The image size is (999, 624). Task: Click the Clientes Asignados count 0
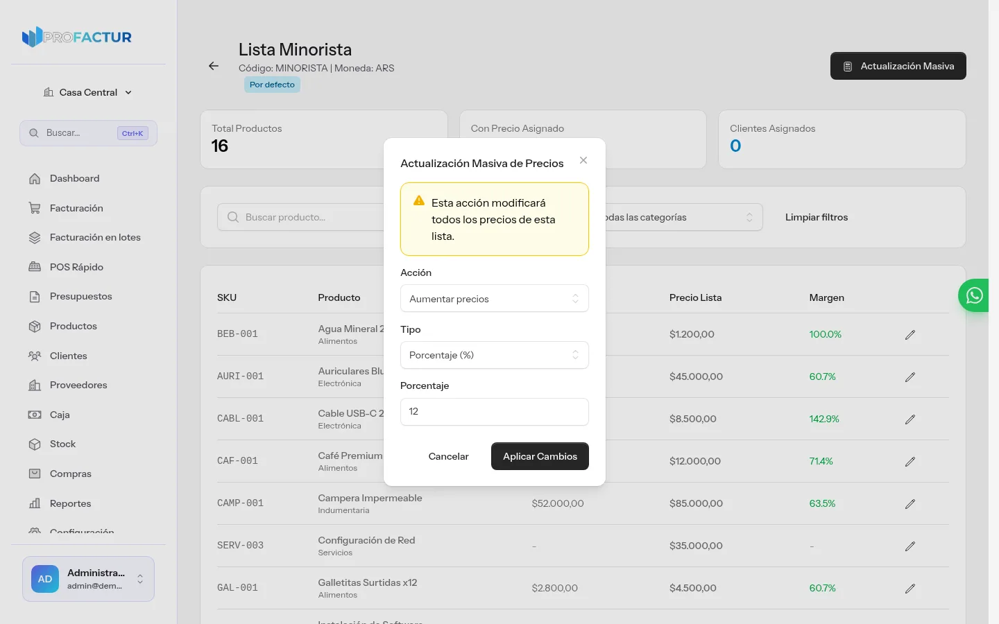coord(735,146)
